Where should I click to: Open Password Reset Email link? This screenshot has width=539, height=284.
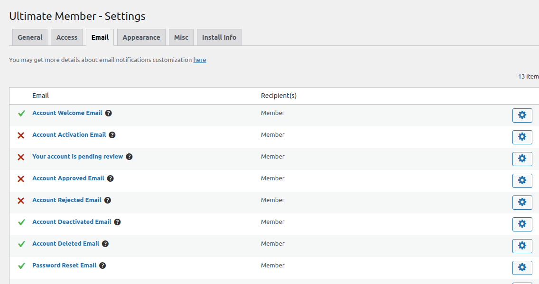[64, 266]
